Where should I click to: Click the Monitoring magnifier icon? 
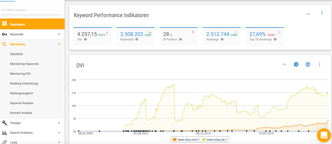coord(4,44)
